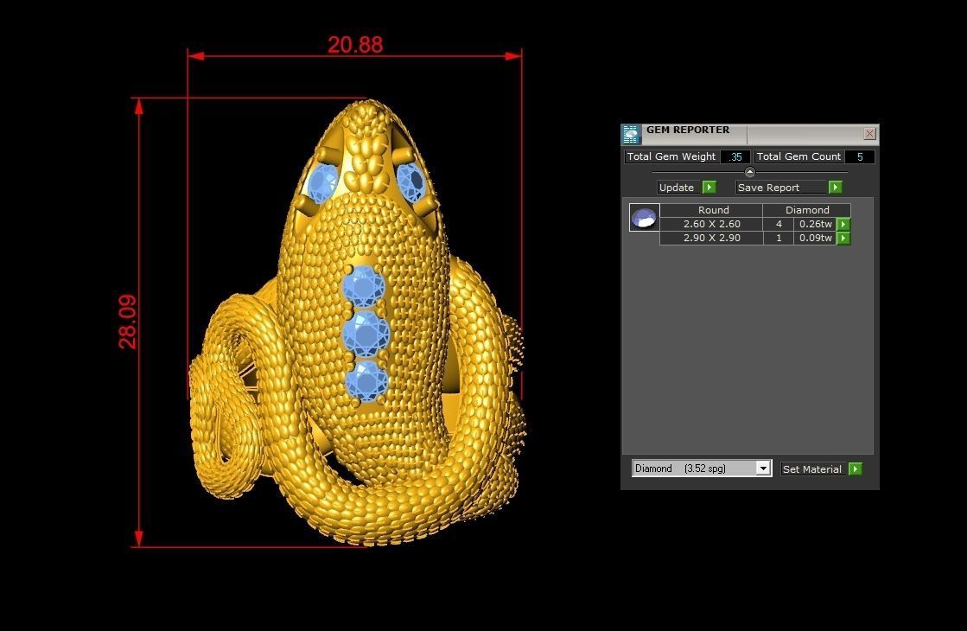Click the quantity 4 cell
Viewport: 967px width, 631px height.
pyautogui.click(x=779, y=224)
